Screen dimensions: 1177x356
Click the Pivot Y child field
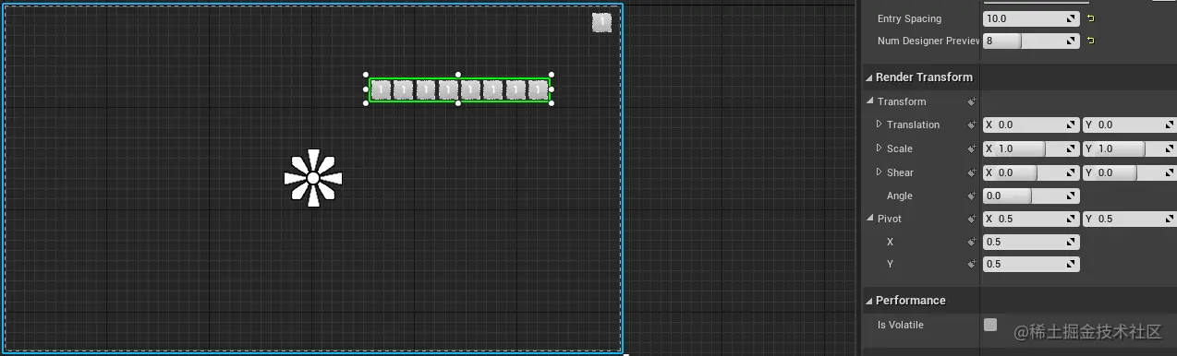point(1031,264)
